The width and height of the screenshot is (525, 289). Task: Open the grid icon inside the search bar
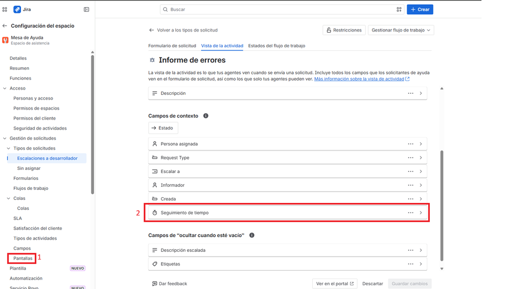coord(399,9)
